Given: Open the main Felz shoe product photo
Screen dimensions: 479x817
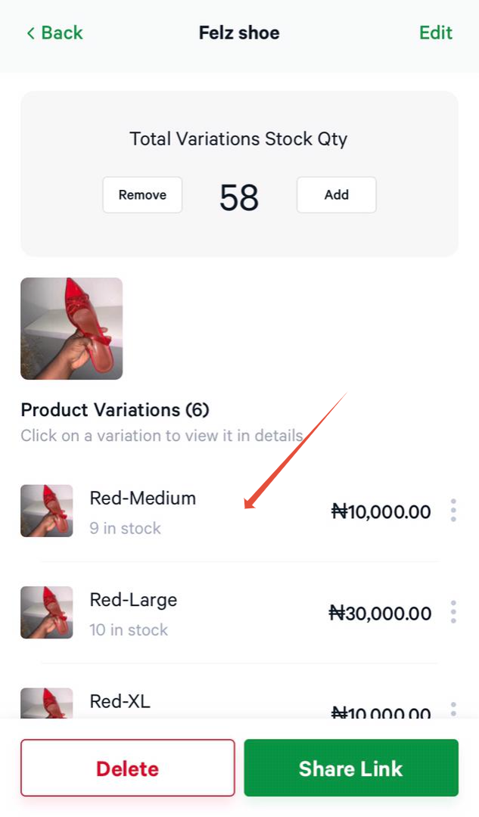Looking at the screenshot, I should click(72, 329).
